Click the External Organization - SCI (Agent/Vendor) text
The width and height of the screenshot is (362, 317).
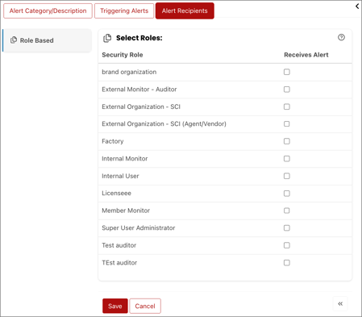pyautogui.click(x=164, y=124)
